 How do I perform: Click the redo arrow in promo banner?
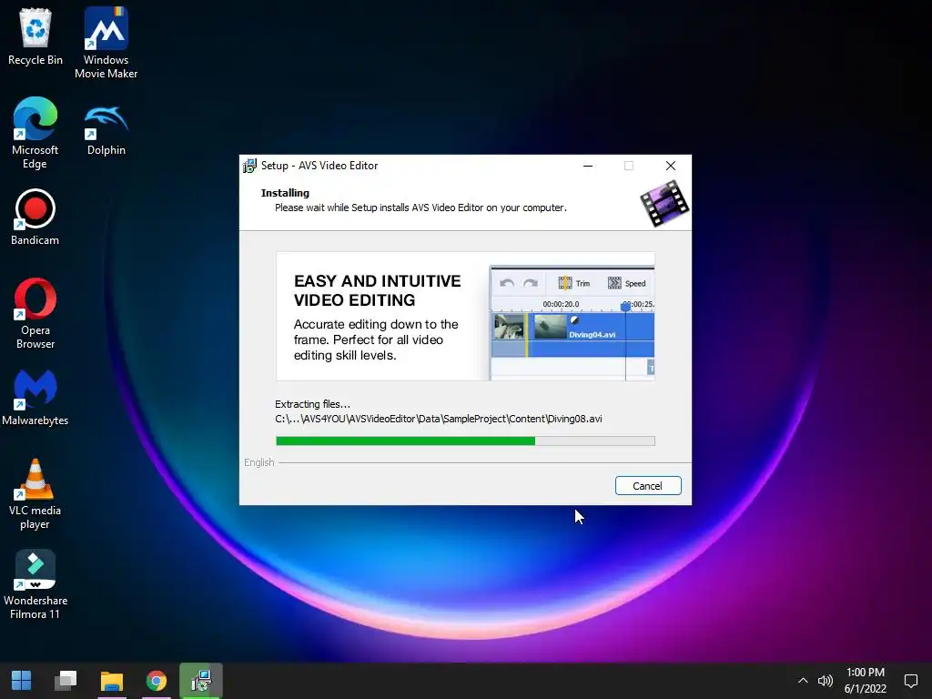(531, 283)
